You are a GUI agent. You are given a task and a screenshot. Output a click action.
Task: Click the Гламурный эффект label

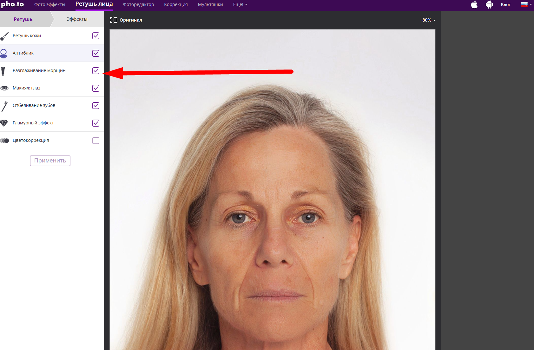(x=33, y=123)
